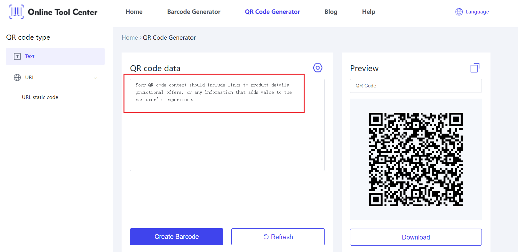Click the copy icon in Preview panel
The image size is (518, 252).
[x=475, y=68]
